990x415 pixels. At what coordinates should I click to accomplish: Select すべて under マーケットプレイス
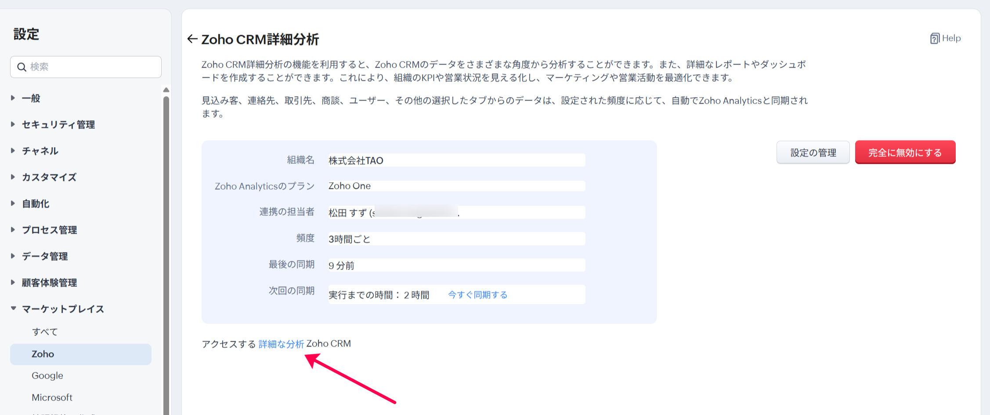click(x=44, y=332)
